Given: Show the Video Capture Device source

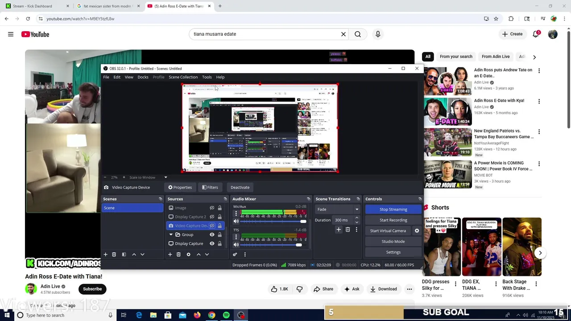Looking at the screenshot, I should (212, 226).
